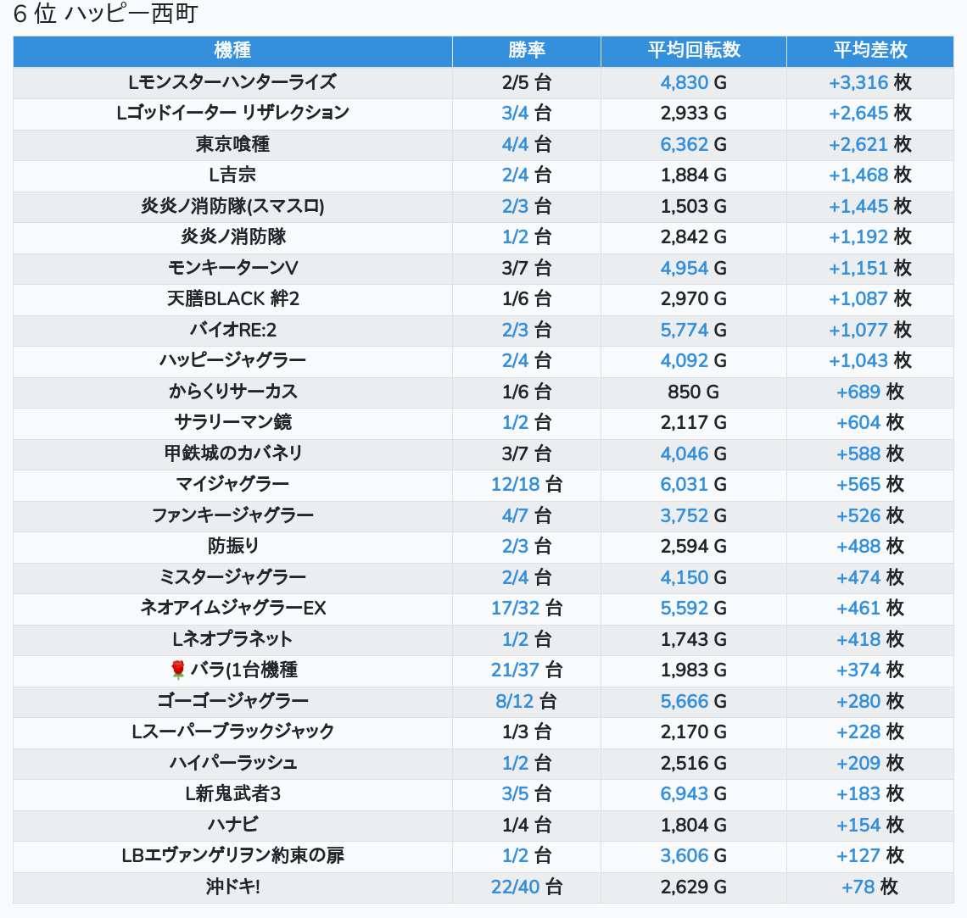Open the +78 枚 average difference link
This screenshot has height=918, width=967.
click(x=858, y=887)
